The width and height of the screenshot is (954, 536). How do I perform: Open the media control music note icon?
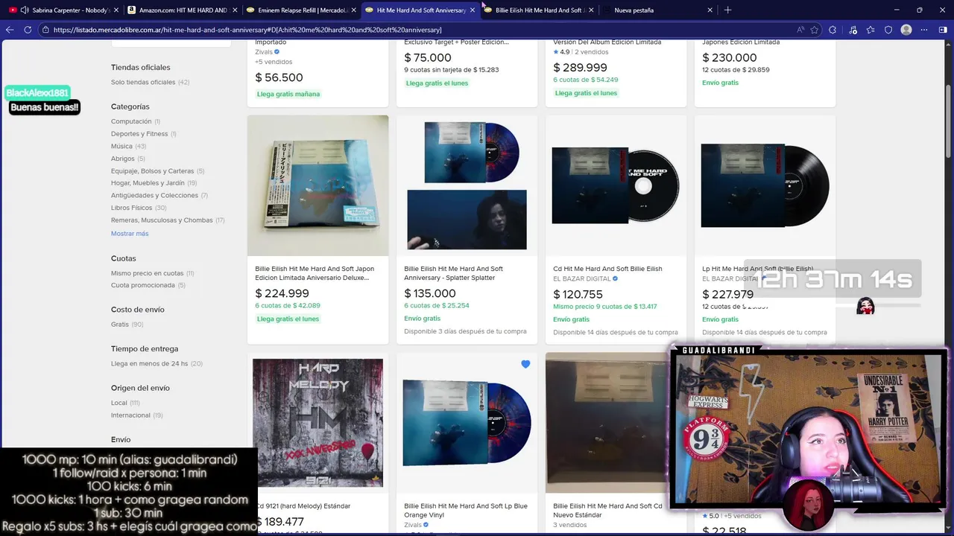click(x=852, y=30)
